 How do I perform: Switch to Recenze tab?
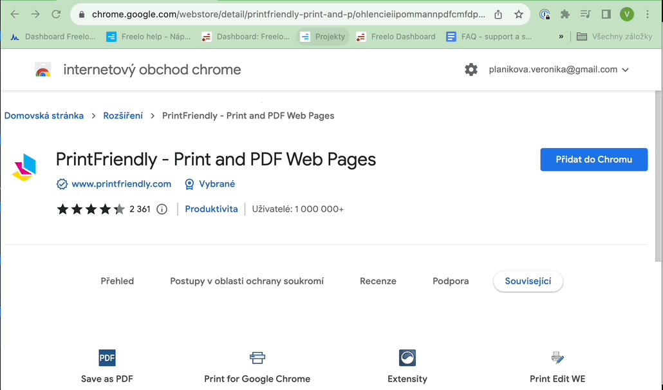[378, 281]
